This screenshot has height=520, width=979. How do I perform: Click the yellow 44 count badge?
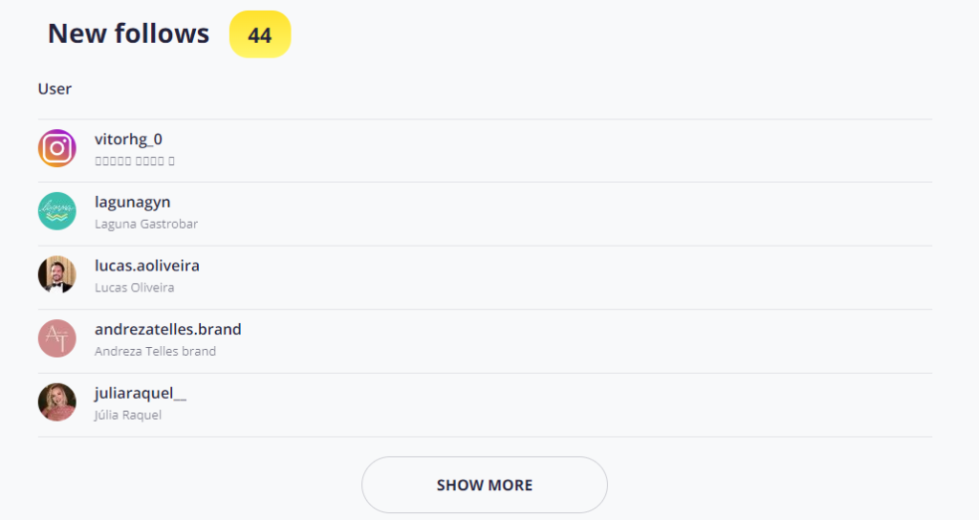pos(260,34)
